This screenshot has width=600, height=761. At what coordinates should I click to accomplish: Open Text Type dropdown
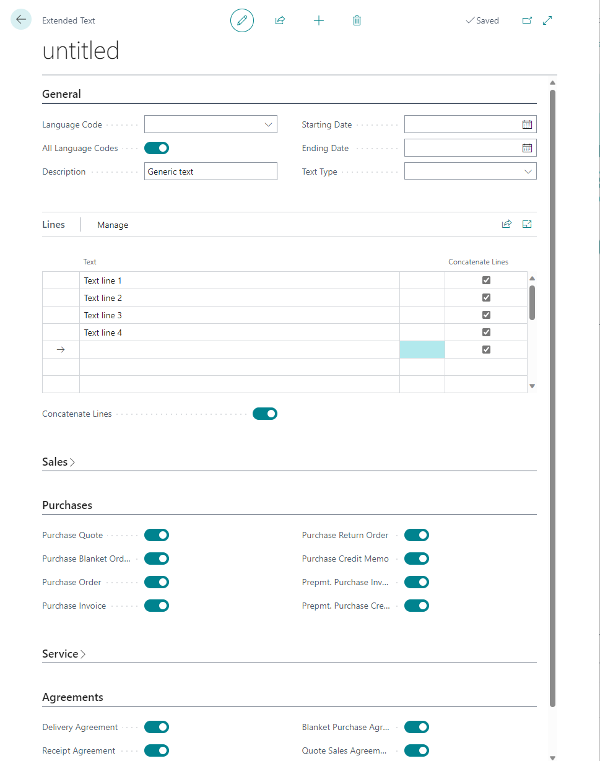(528, 172)
